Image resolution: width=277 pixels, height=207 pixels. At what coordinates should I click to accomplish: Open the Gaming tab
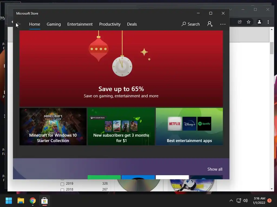point(54,24)
